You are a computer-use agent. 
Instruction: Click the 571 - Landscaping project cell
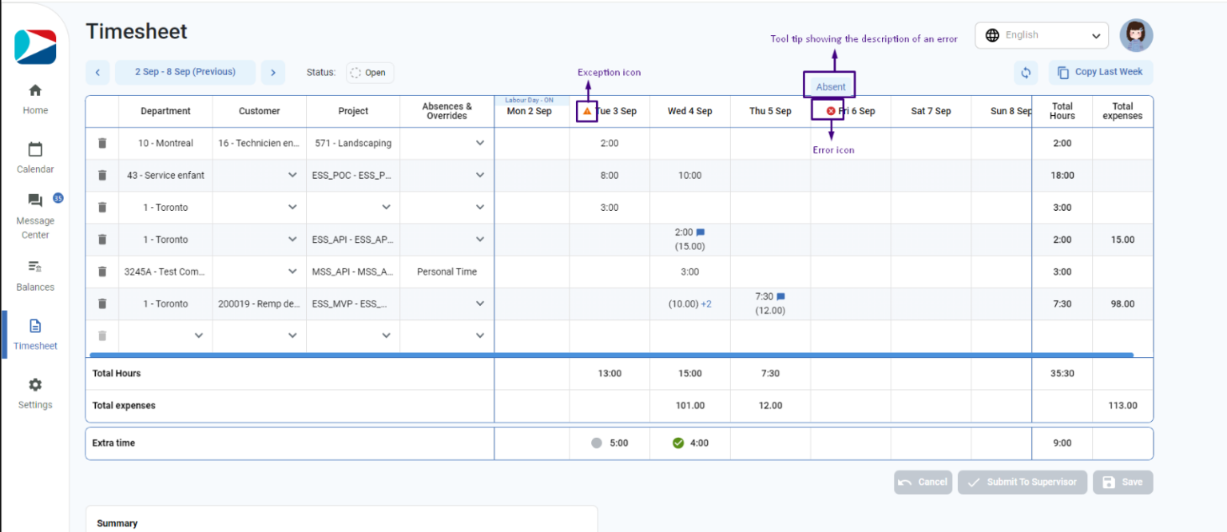pyautogui.click(x=353, y=143)
